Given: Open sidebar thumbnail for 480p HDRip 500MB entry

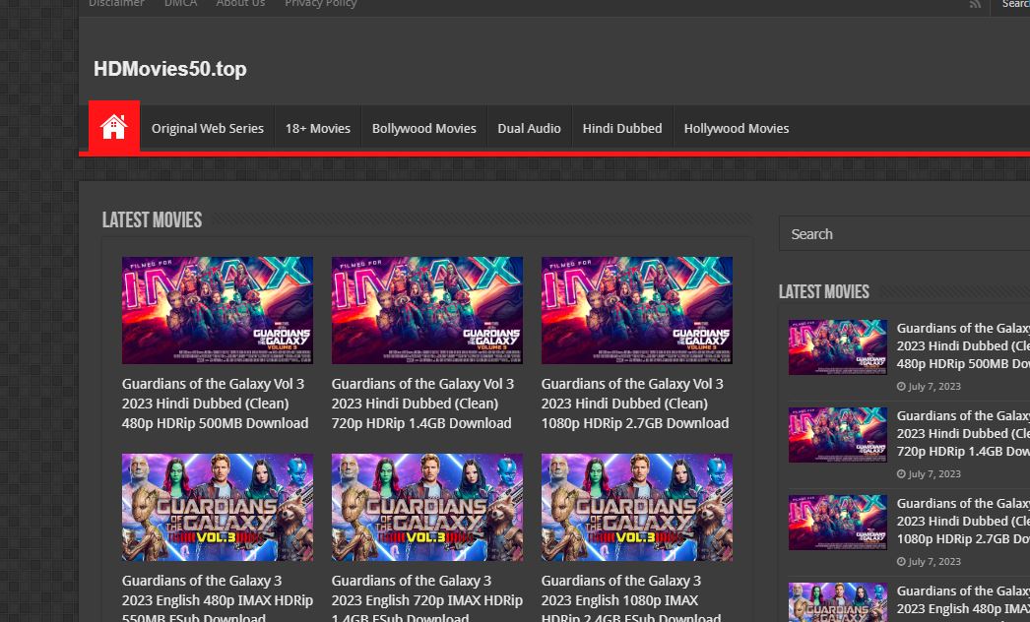Looking at the screenshot, I should pos(838,347).
